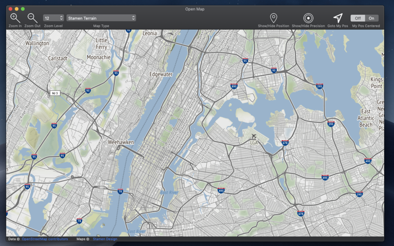Screen dimensions: 394x246
Task: Click the Zoom In magnifier icon
Action: pos(15,18)
